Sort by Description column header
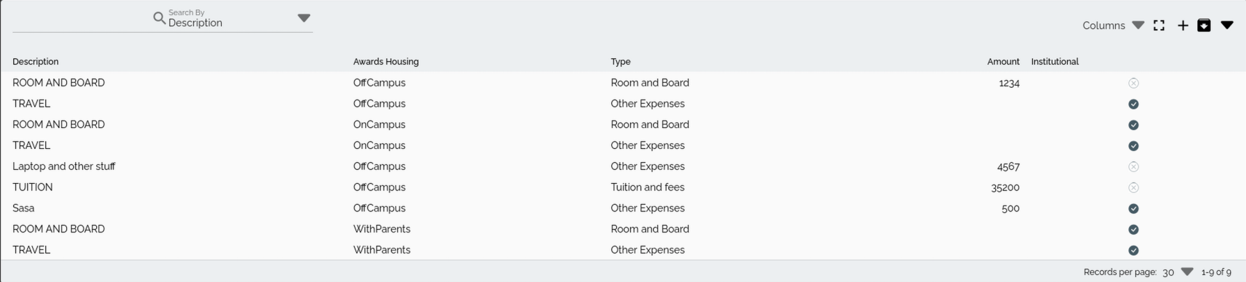Image resolution: width=1246 pixels, height=282 pixels. coord(36,61)
